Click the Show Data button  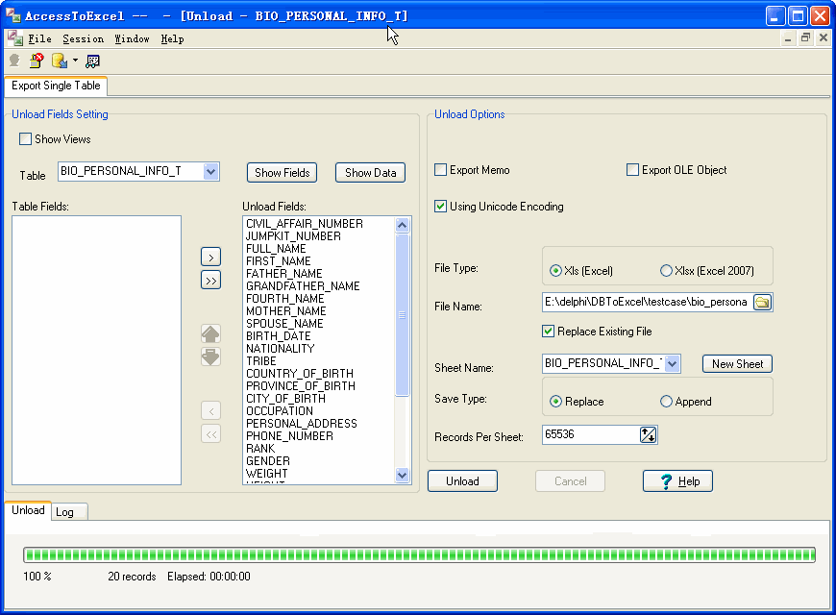coord(371,173)
